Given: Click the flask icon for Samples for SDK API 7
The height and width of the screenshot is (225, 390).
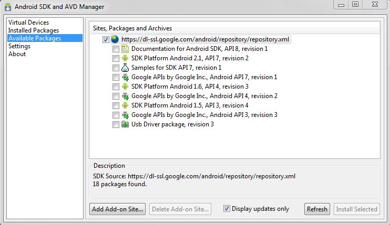Looking at the screenshot, I should 125,68.
